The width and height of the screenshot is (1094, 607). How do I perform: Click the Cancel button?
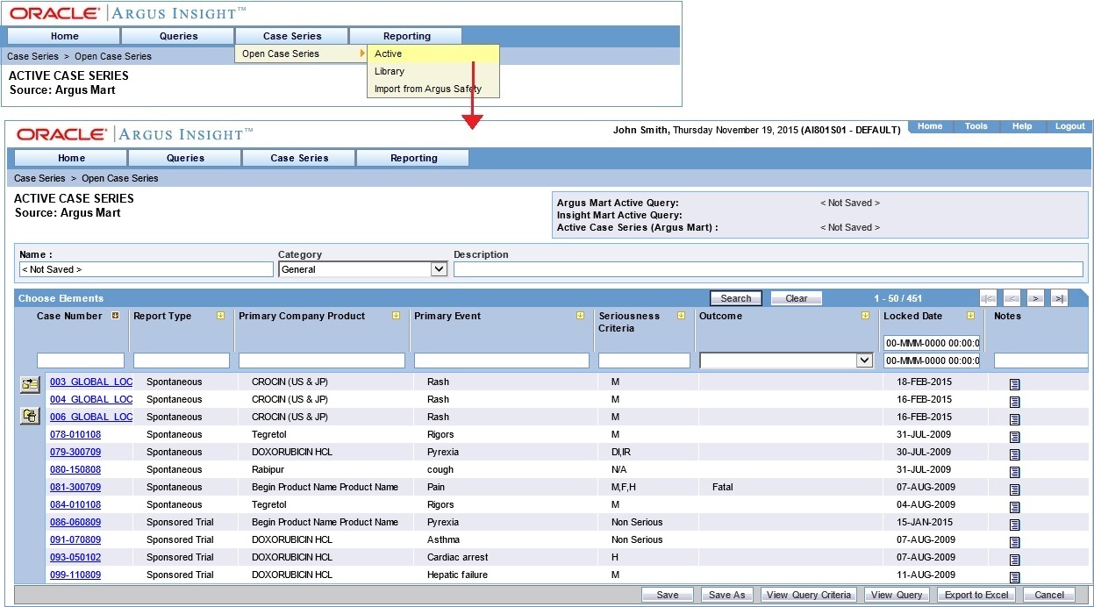1049,595
